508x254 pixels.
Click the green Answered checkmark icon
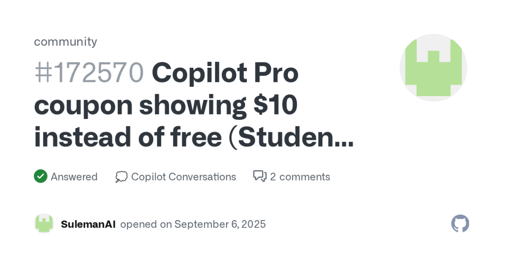pos(41,176)
